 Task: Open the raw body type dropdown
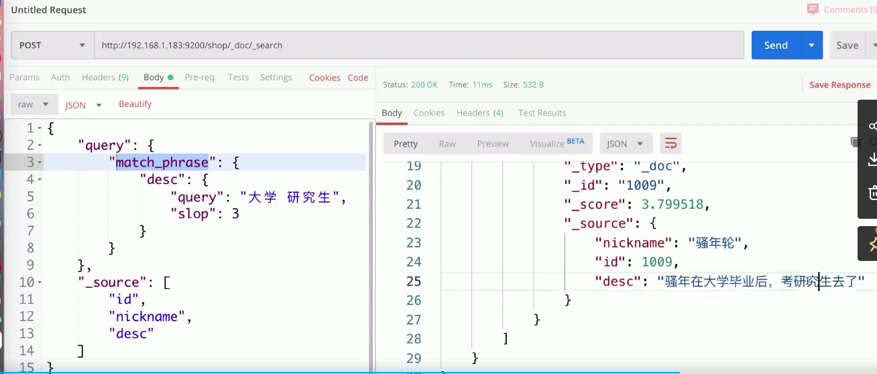[34, 104]
